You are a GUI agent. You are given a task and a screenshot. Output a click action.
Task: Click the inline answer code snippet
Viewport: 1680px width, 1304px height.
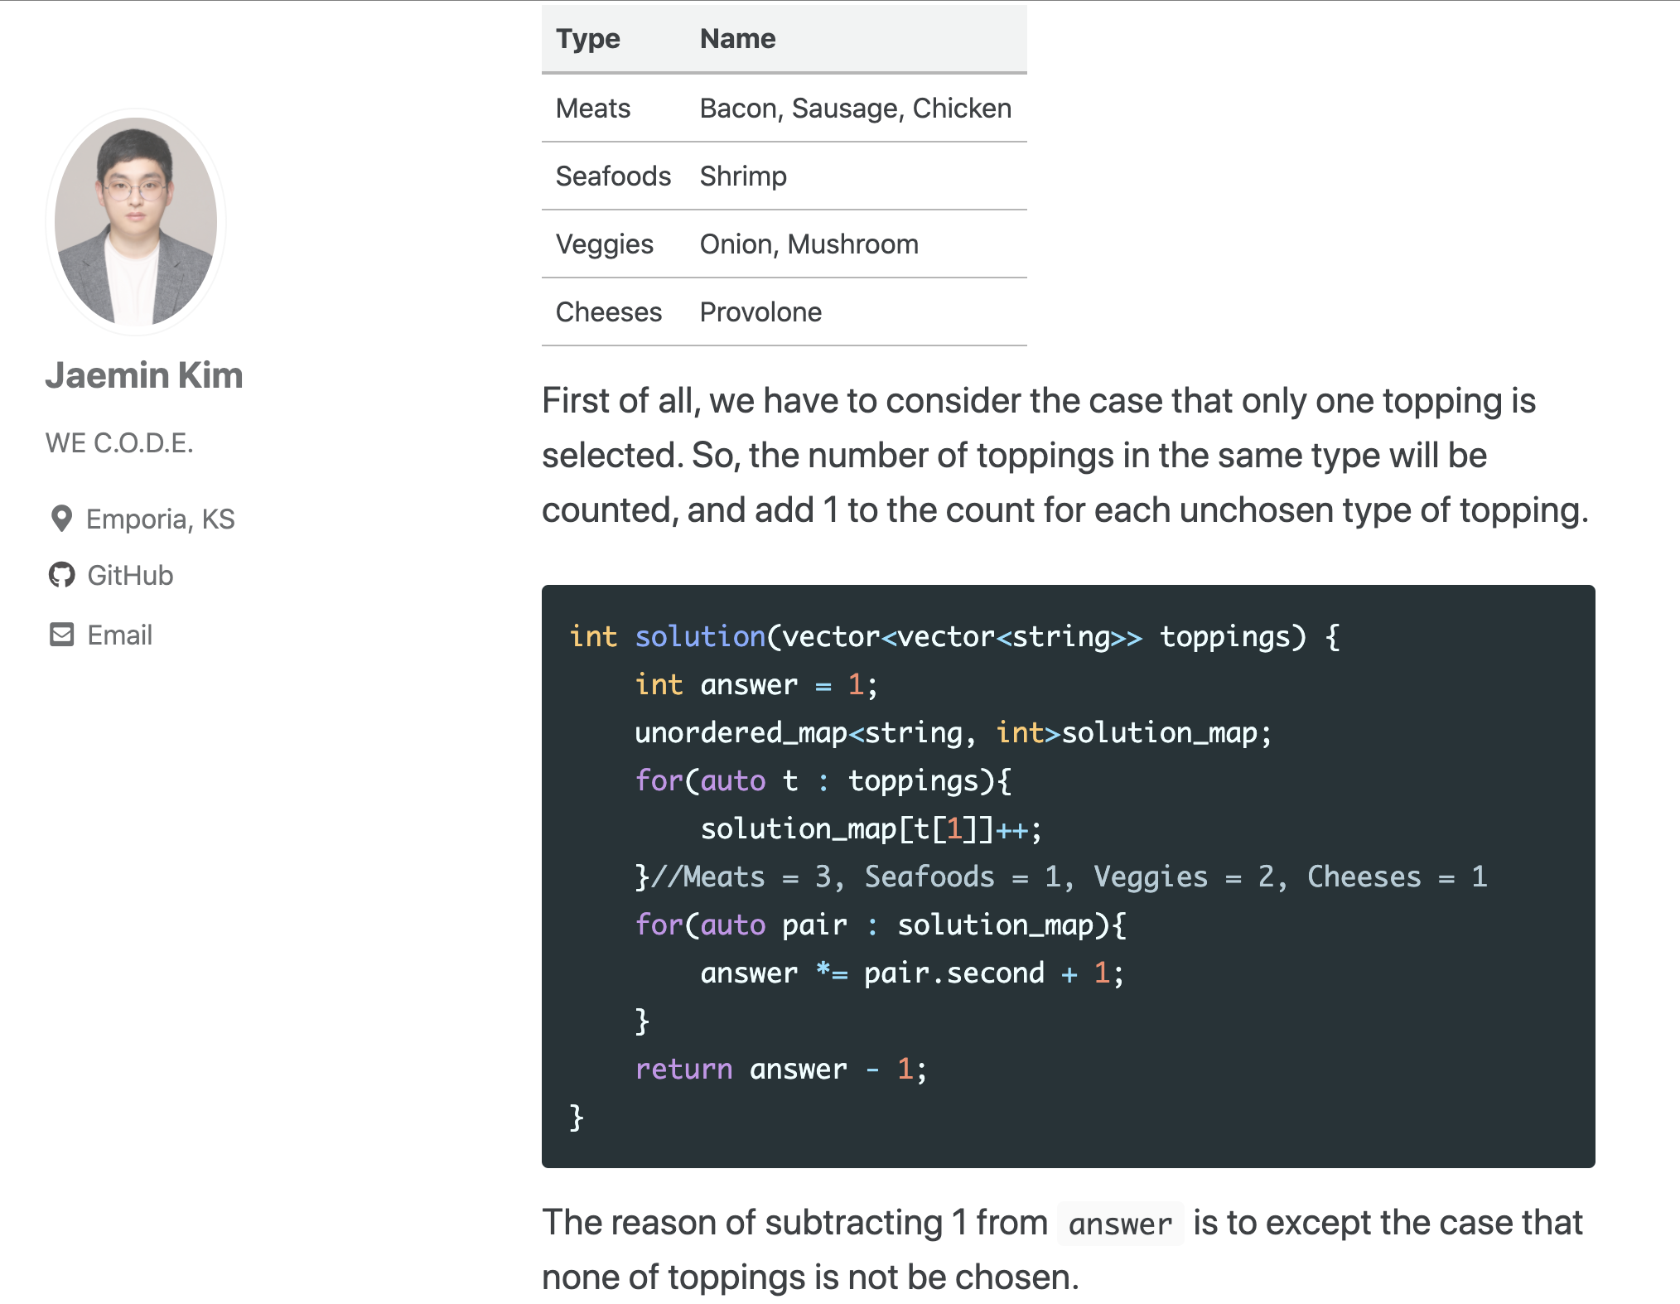tap(1120, 1224)
